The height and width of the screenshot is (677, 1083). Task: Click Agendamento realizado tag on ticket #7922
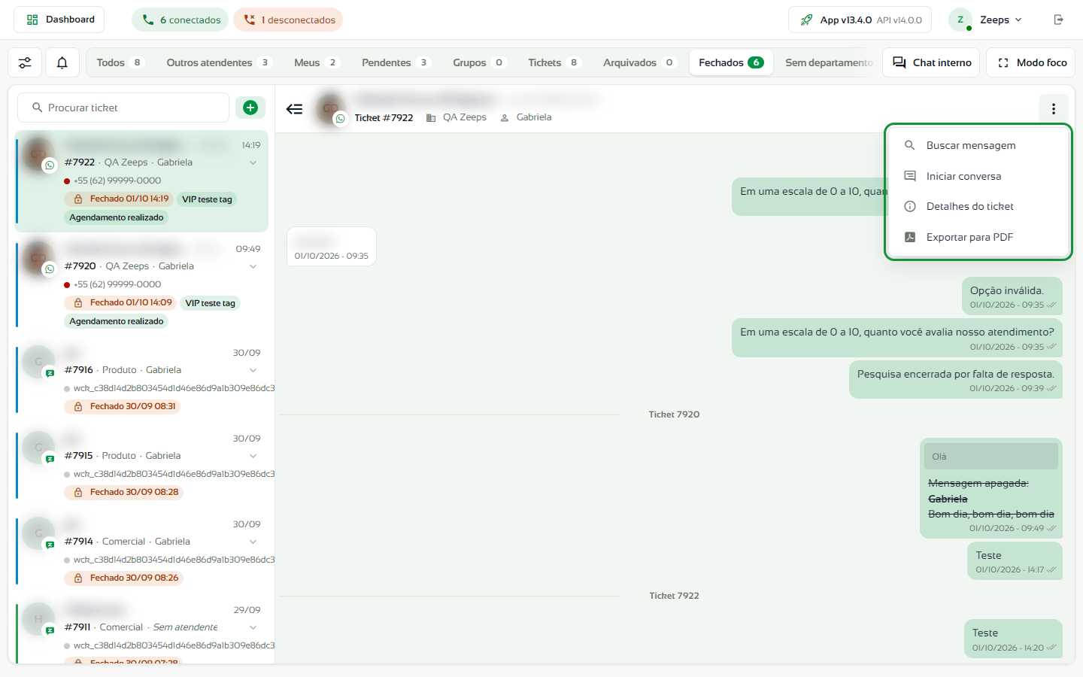tap(117, 217)
